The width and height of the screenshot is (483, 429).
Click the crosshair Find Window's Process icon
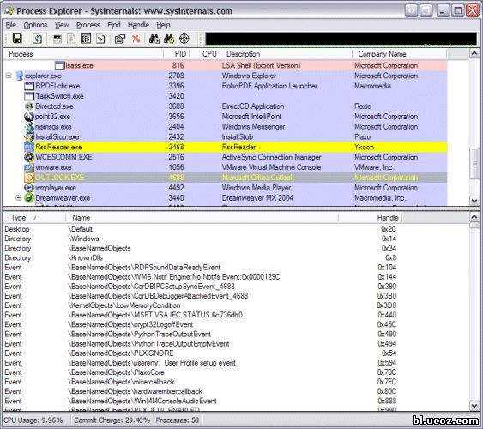184,39
